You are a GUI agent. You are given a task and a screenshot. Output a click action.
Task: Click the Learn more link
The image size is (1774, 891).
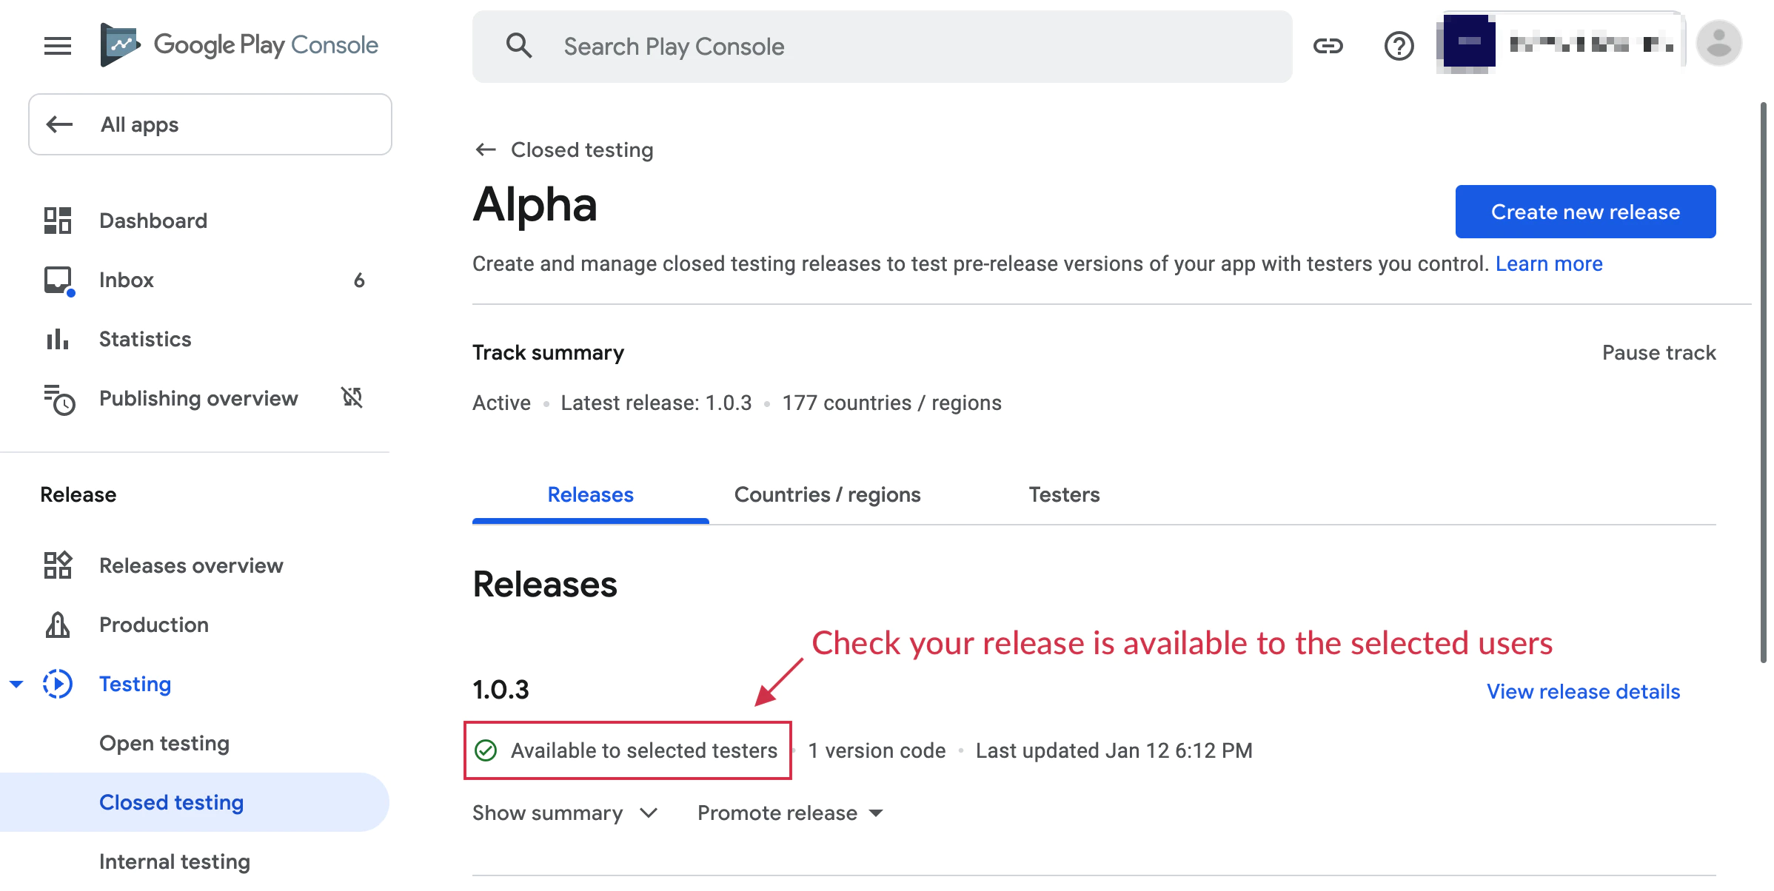[x=1549, y=263]
